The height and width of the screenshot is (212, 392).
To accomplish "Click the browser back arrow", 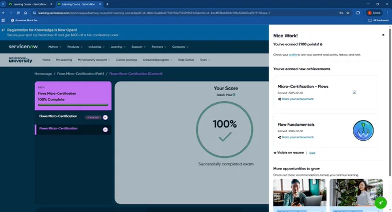I will [x=3, y=13].
